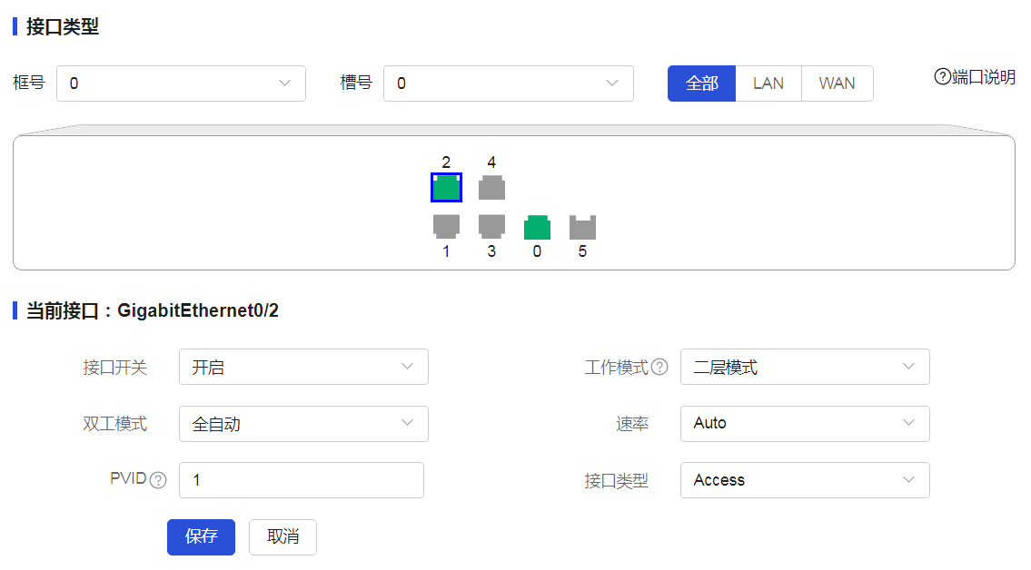Image resolution: width=1031 pixels, height=570 pixels.
Task: Expand the 槽号 dropdown
Action: (508, 84)
